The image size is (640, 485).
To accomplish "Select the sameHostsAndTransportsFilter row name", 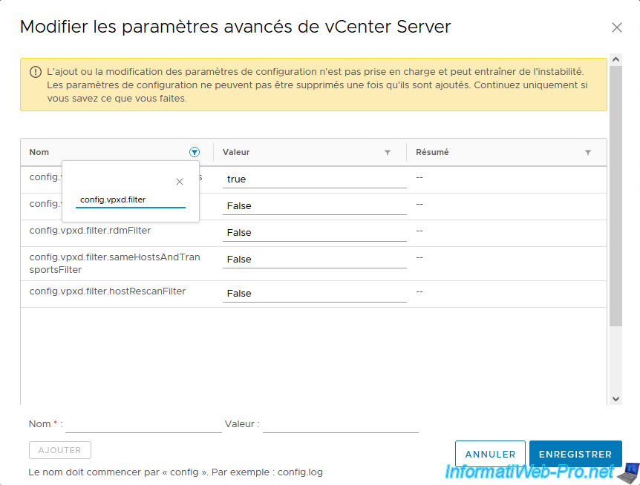I will click(114, 263).
